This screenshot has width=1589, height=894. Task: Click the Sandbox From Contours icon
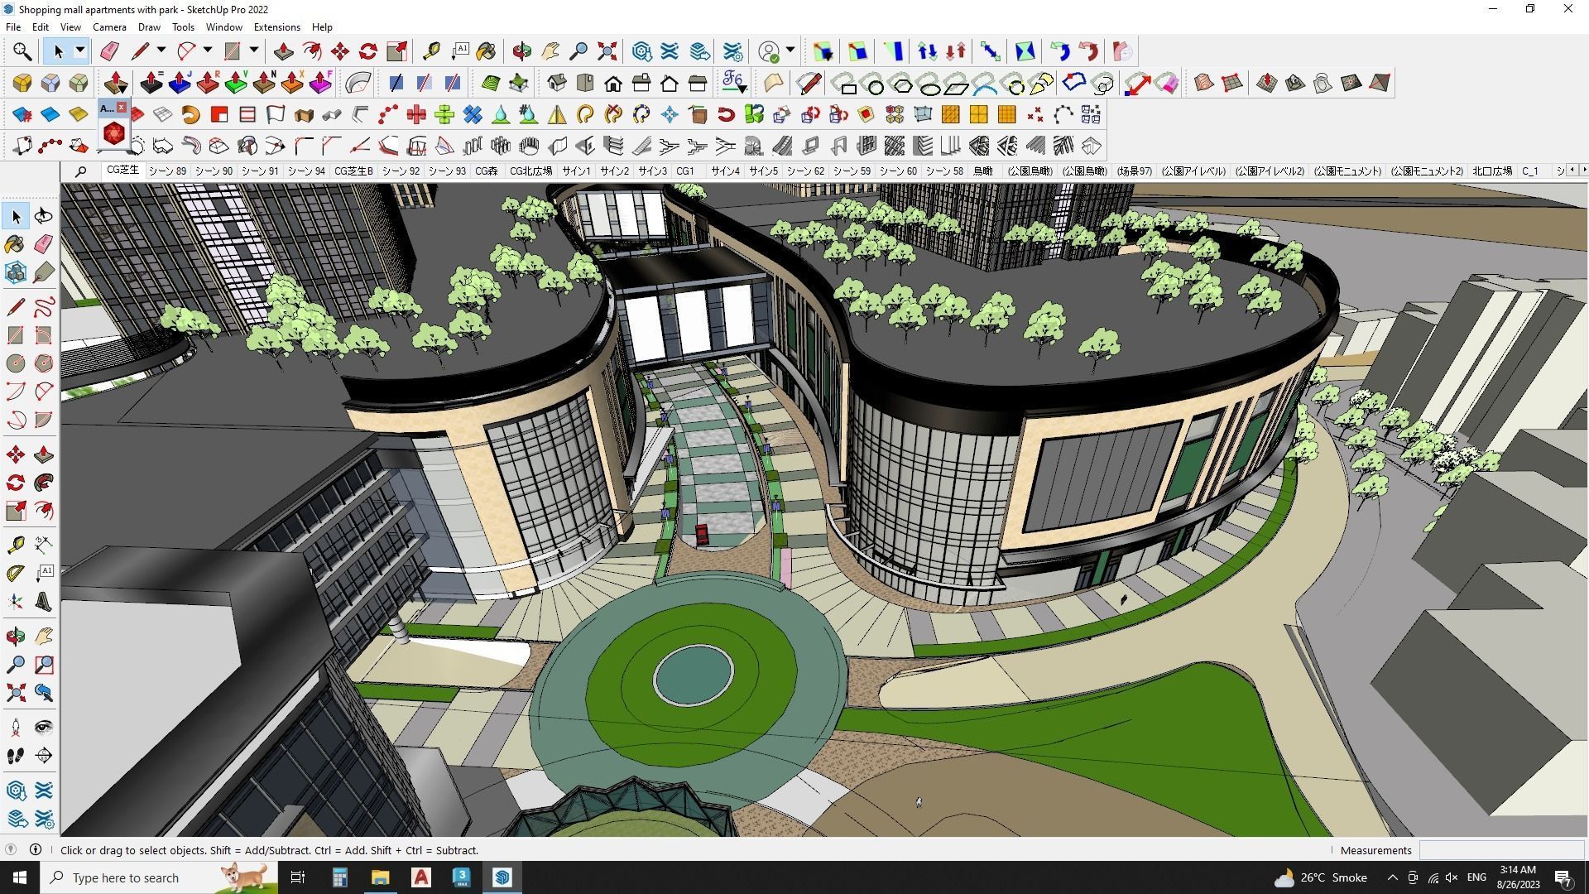pyautogui.click(x=1203, y=83)
